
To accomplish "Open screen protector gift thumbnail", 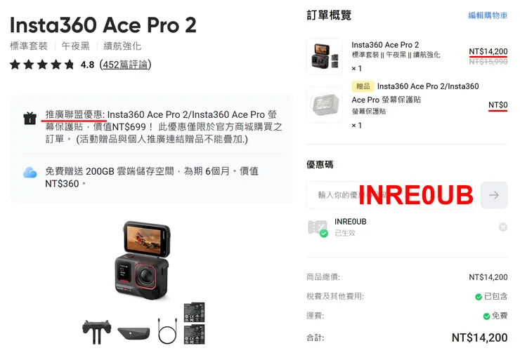I will (325, 105).
